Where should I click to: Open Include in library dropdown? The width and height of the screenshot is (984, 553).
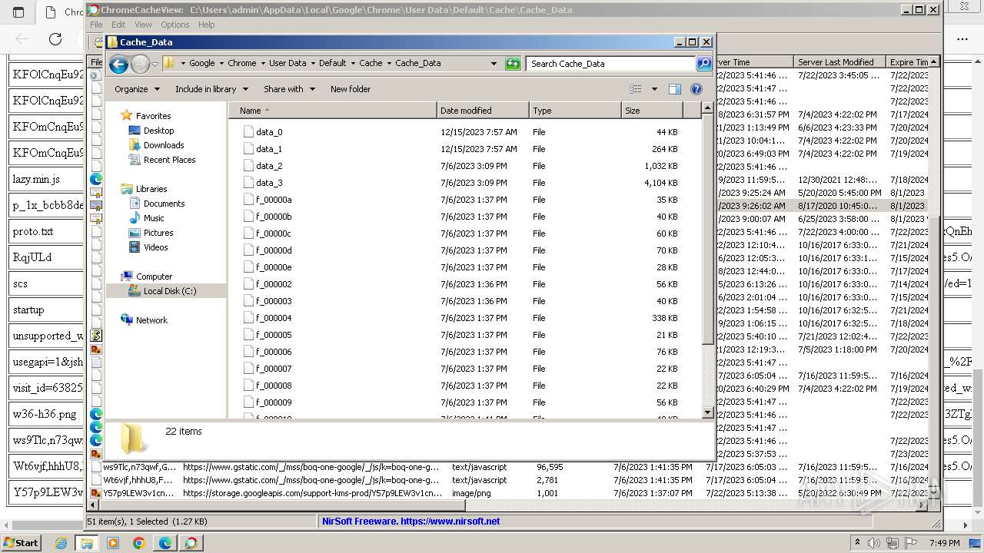pyautogui.click(x=211, y=89)
